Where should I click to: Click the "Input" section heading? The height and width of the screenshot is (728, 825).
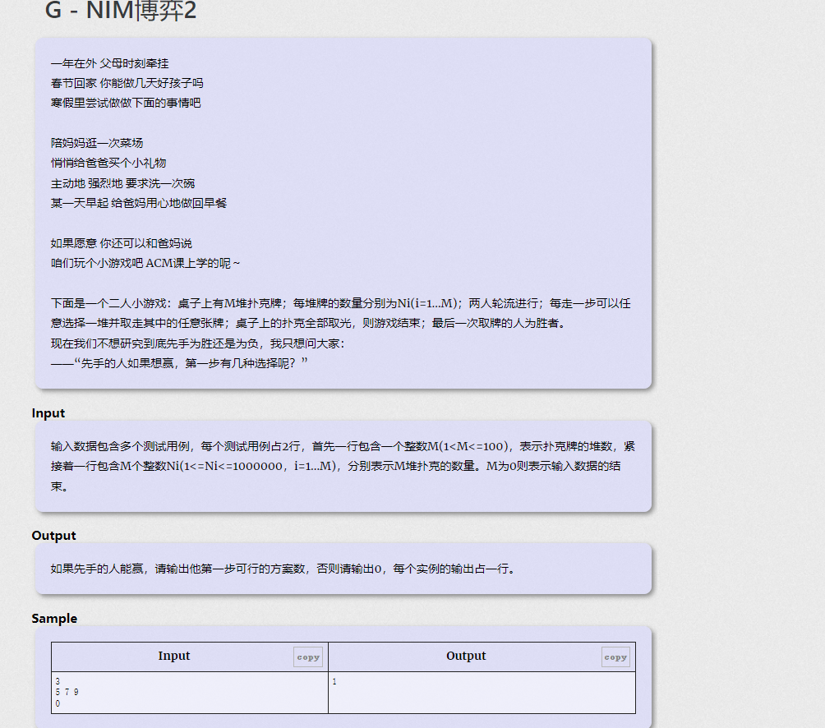click(x=48, y=413)
